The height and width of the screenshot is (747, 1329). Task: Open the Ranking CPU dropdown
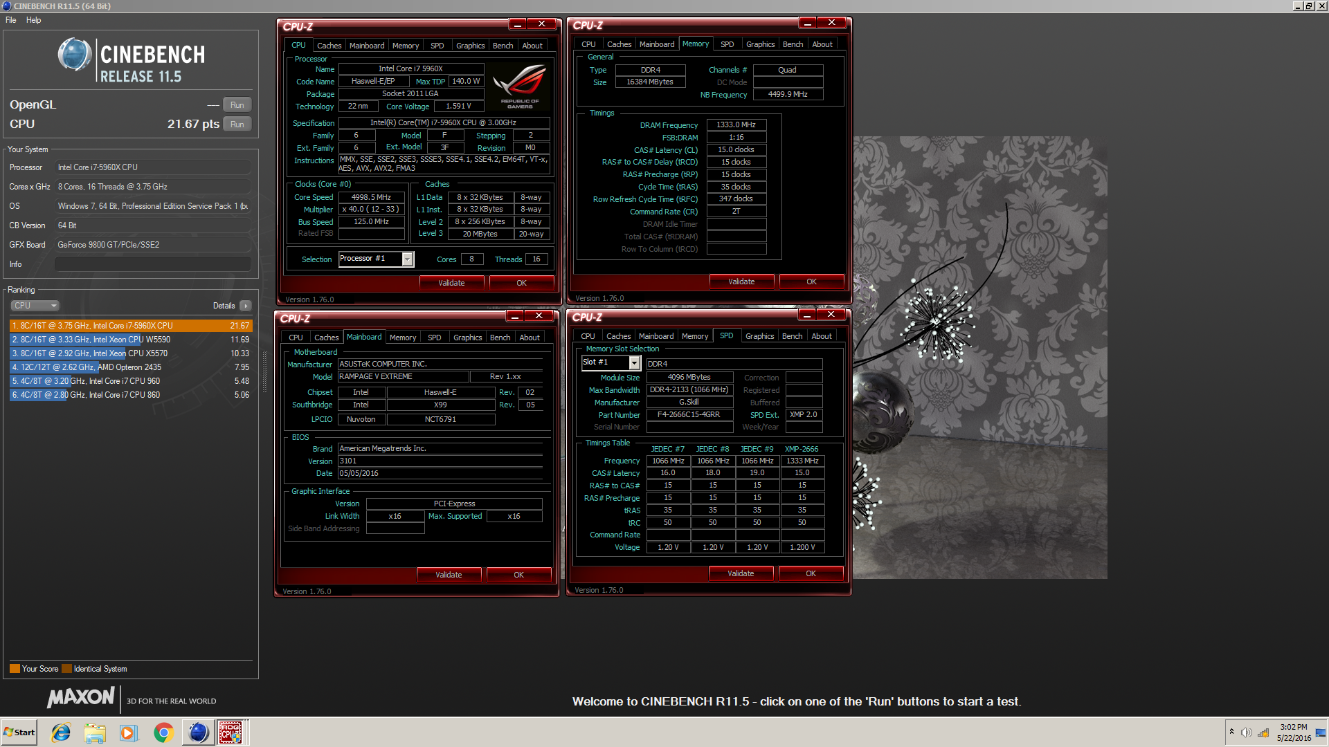[x=35, y=306]
